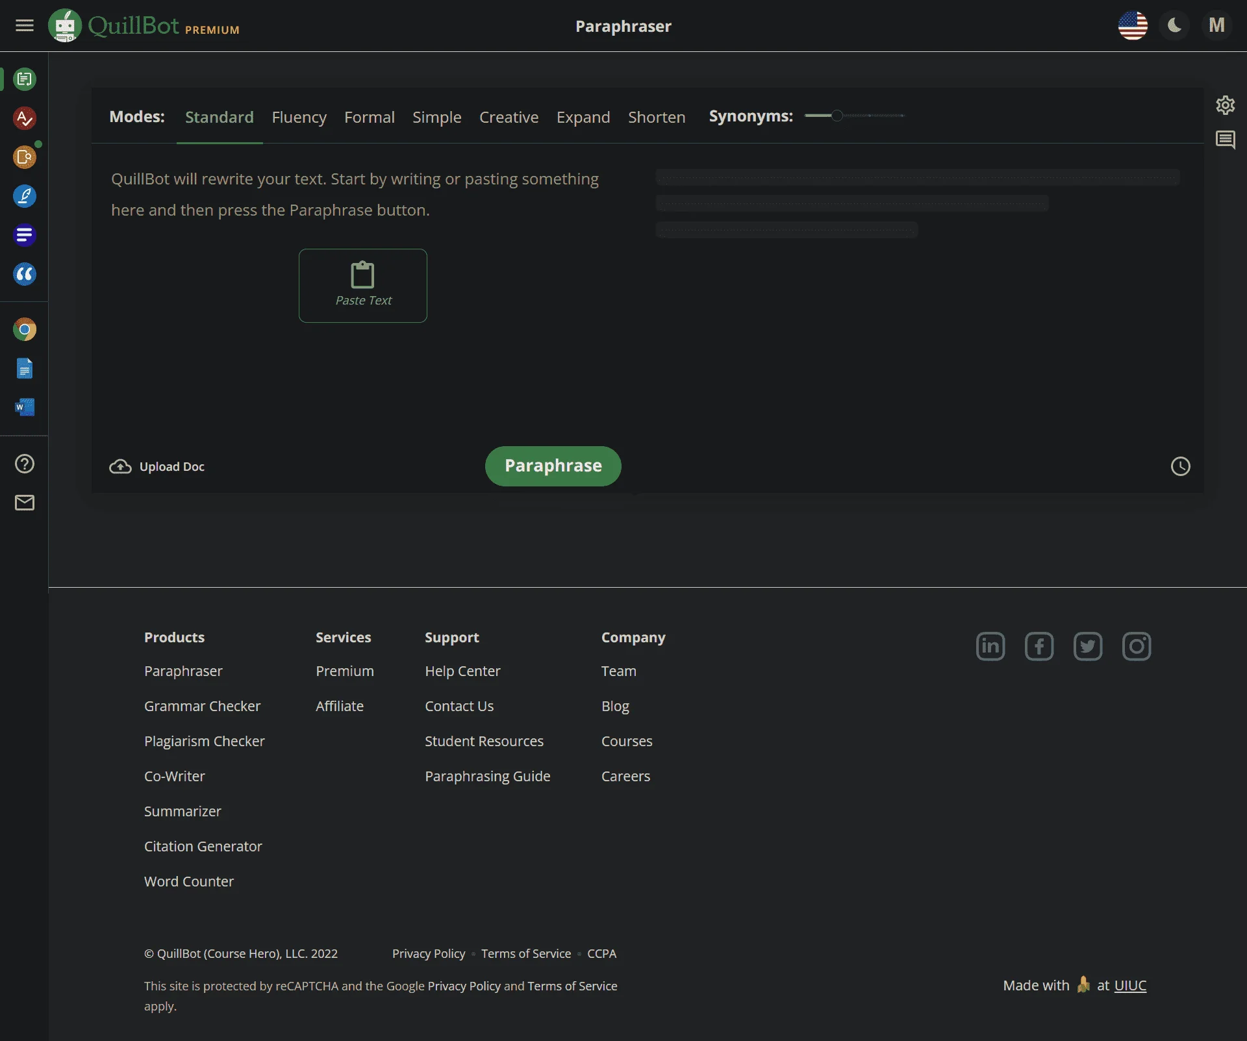Click the Paraphrase button
The height and width of the screenshot is (1041, 1247).
pyautogui.click(x=553, y=466)
